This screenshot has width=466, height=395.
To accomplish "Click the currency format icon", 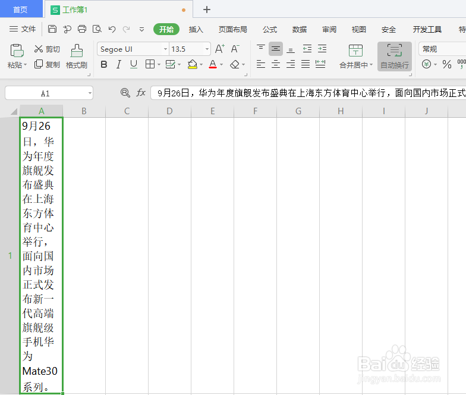I will (427, 64).
